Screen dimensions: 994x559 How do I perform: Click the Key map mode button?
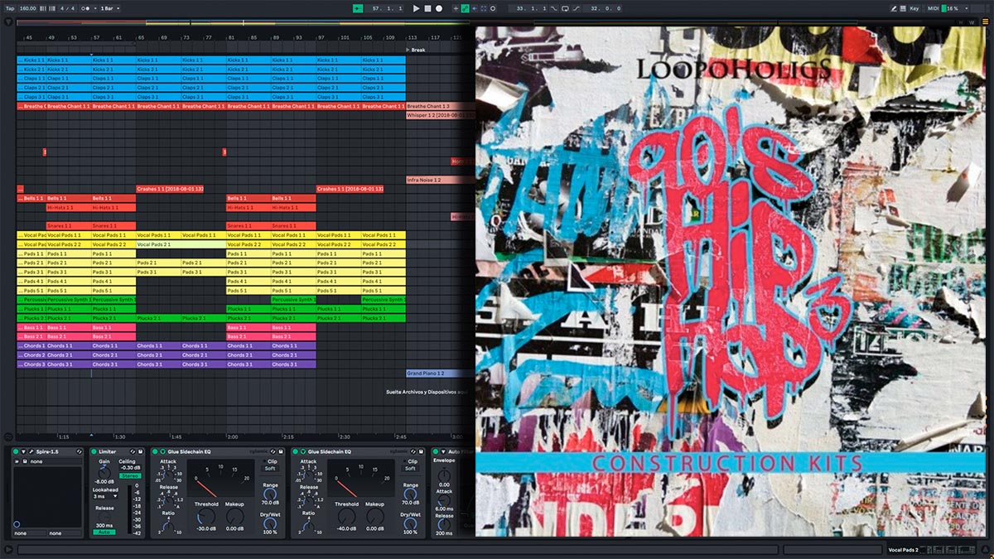tap(914, 8)
